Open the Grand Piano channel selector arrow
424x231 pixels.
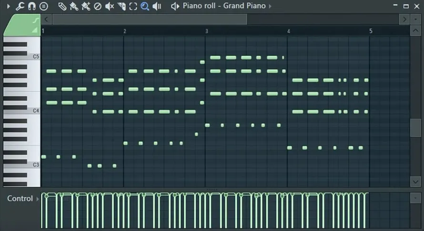coord(270,6)
